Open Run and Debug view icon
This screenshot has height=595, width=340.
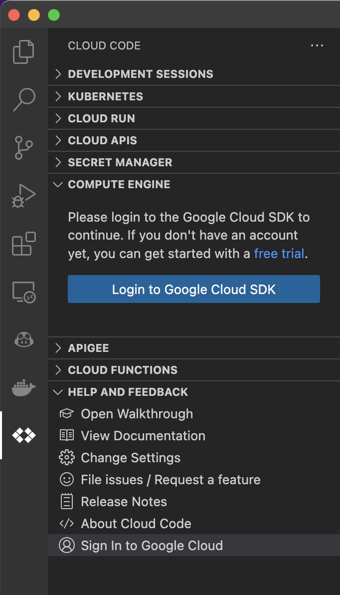[23, 196]
